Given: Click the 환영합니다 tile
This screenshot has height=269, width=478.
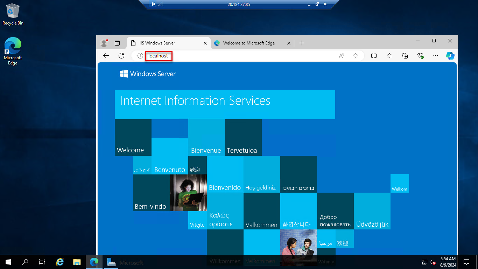Looking at the screenshot, I should click(298, 211).
